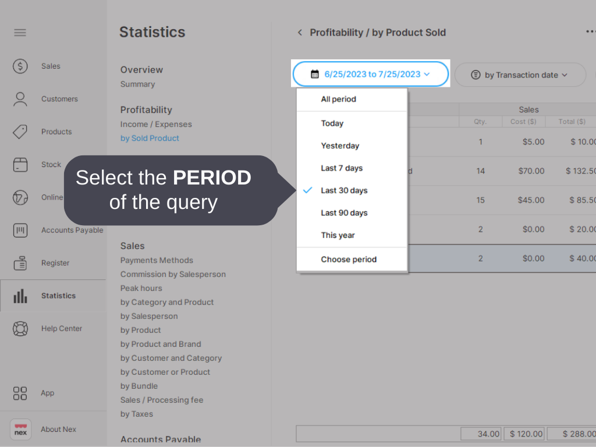Click the hamburger menu icon
Image resolution: width=596 pixels, height=447 pixels.
point(20,33)
